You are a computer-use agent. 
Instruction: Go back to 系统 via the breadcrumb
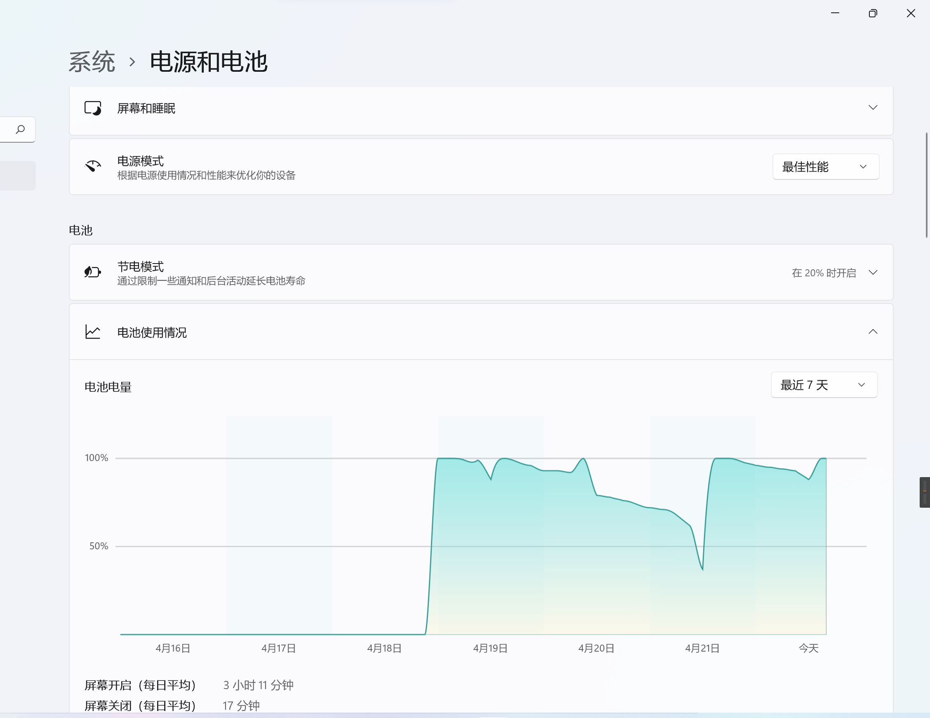92,62
